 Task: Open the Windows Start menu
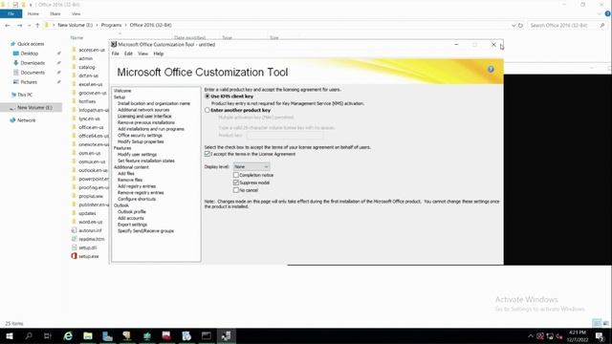[9, 335]
